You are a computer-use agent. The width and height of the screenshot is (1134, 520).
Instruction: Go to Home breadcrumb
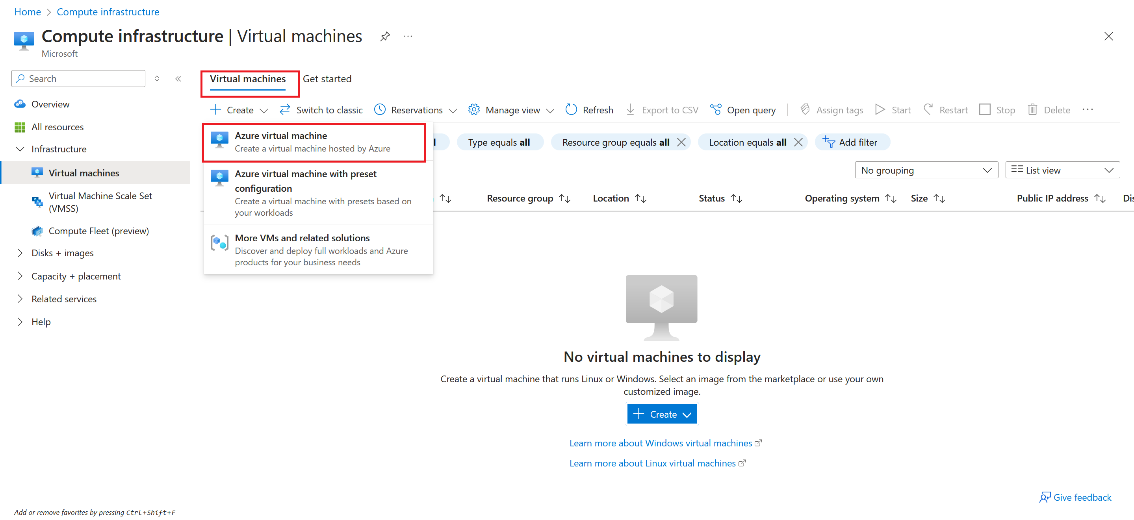[x=27, y=12]
